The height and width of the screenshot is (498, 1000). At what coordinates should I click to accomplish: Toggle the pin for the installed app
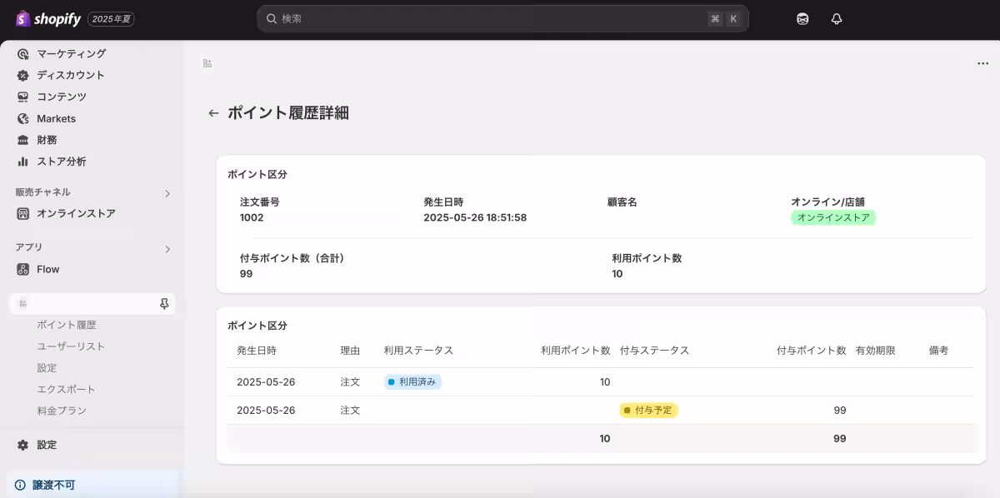[x=164, y=303]
